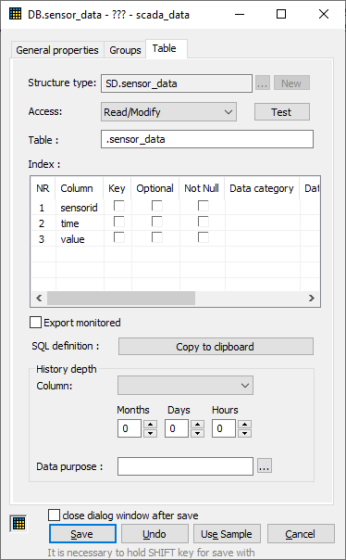Click the Months value field
This screenshot has height=560, width=346.
click(130, 428)
